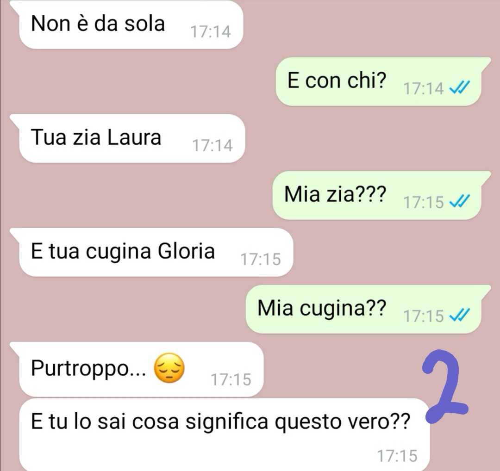Click the 17:14 timestamp of 'Tua zia Laura'

(212, 145)
